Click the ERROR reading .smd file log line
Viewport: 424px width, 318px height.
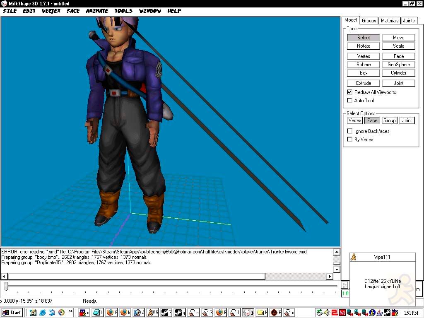pos(154,252)
